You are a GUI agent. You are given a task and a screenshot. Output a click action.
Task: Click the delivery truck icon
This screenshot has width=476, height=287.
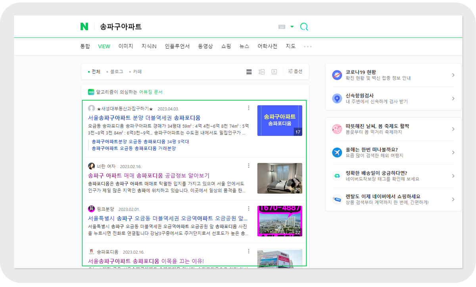click(x=337, y=176)
